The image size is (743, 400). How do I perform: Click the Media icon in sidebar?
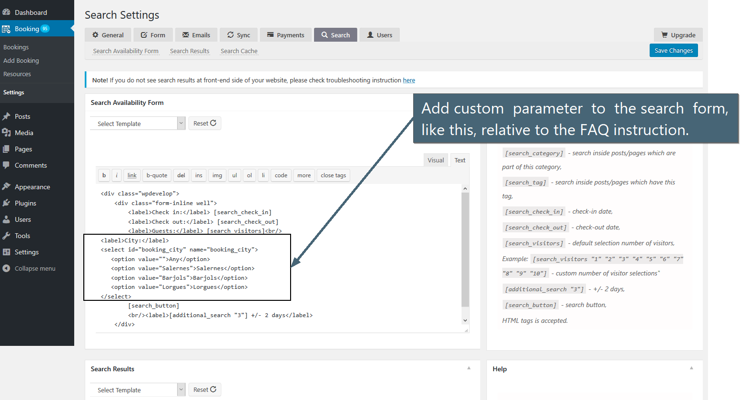[x=6, y=133]
